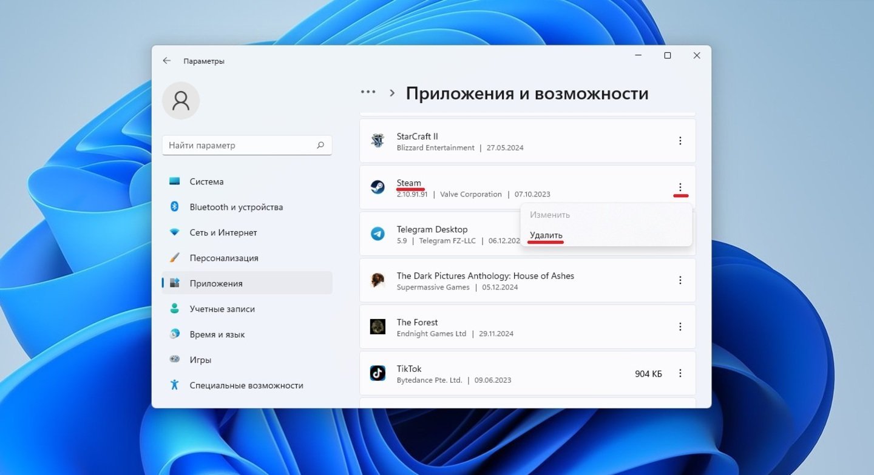Image resolution: width=874 pixels, height=475 pixels.
Task: Minimize the Параметры window
Action: click(639, 56)
